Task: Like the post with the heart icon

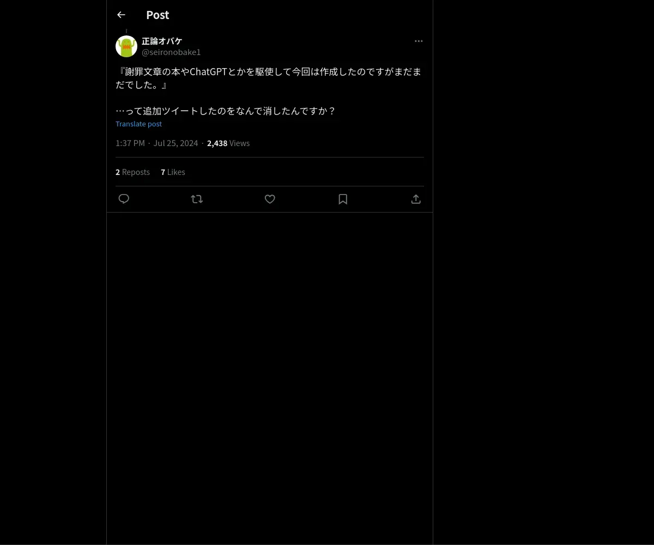Action: point(270,199)
